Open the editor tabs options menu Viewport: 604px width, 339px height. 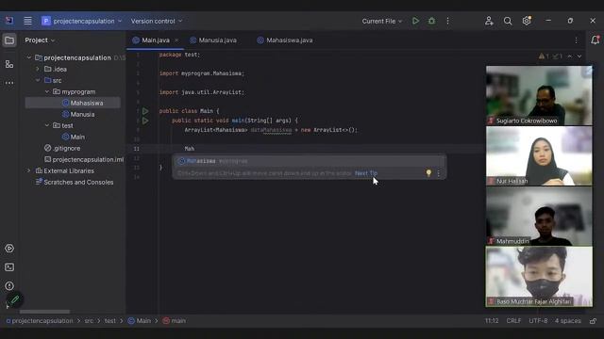[577, 40]
